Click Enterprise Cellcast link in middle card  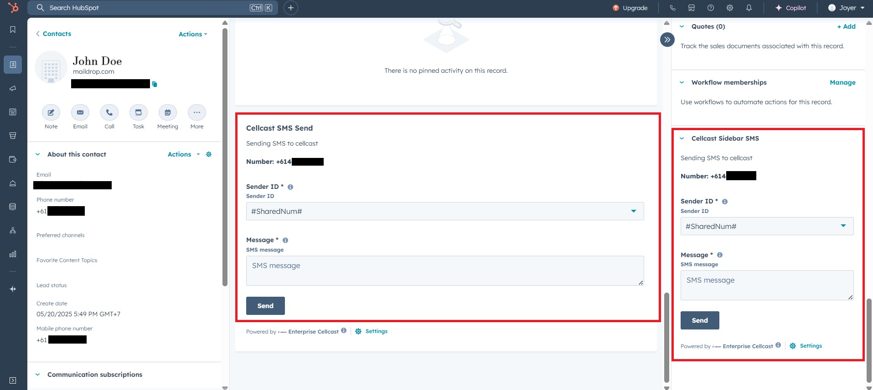(x=313, y=332)
